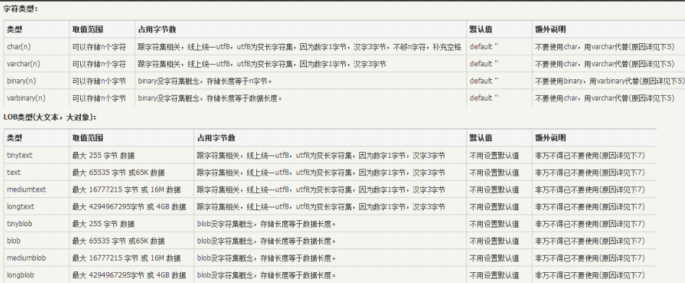
Task: Click '最大 16777215 字节 或 16M' in mediumblob row
Action: pyautogui.click(x=127, y=258)
